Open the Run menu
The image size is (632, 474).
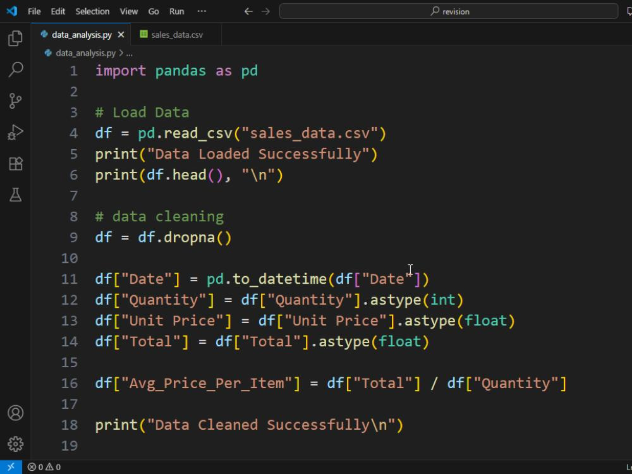(x=176, y=11)
